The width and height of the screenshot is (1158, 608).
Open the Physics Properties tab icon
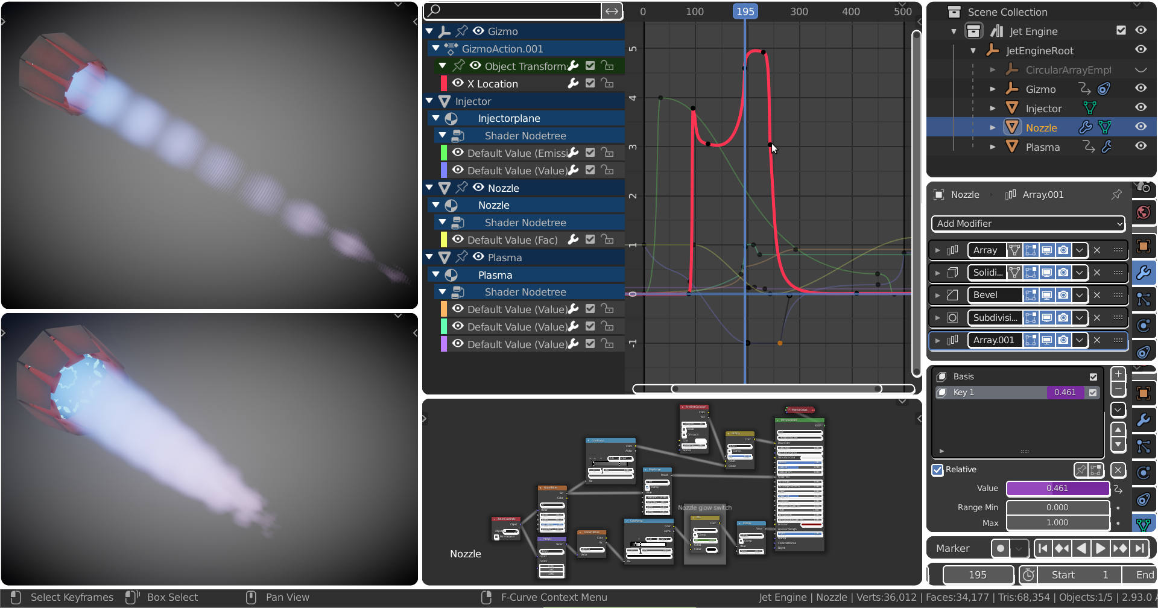pos(1144,326)
